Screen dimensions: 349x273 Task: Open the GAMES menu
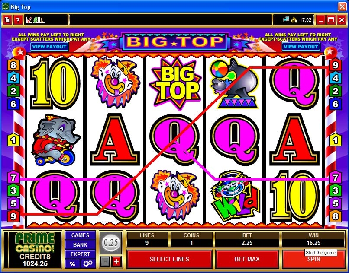(x=80, y=235)
